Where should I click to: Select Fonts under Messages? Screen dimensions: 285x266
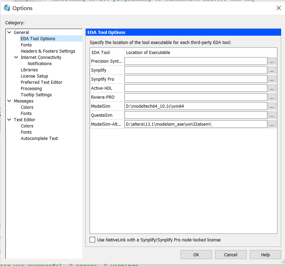26,113
